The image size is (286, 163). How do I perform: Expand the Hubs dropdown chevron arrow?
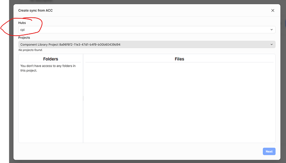pos(271,30)
